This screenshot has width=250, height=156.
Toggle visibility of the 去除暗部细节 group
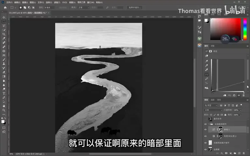point(205,124)
